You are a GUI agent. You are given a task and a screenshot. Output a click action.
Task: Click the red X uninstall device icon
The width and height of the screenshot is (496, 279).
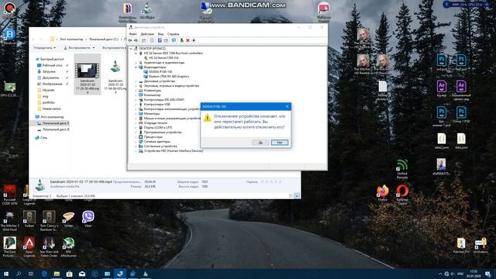(x=188, y=40)
